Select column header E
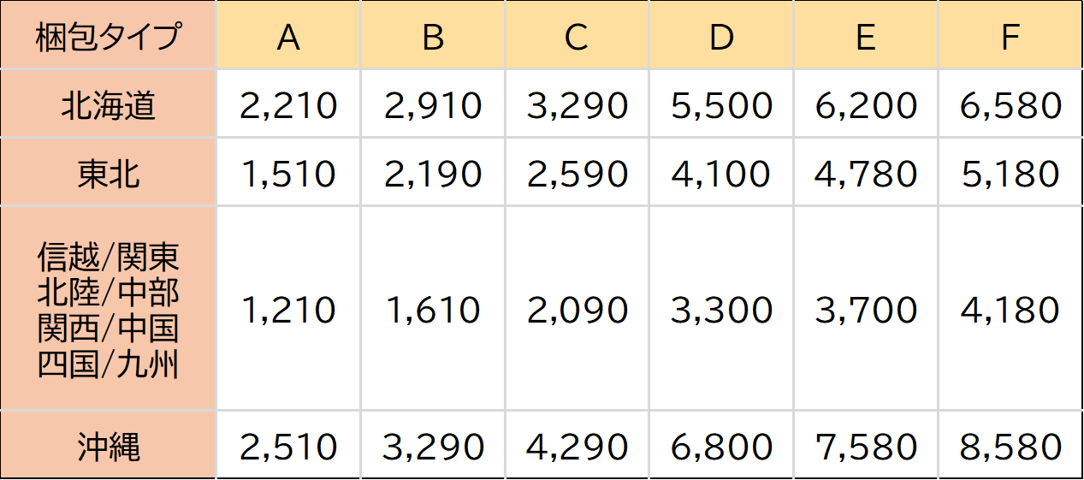This screenshot has width=1084, height=480. (865, 37)
